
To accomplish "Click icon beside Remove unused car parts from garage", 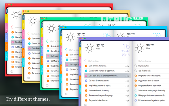I will [86, 96].
